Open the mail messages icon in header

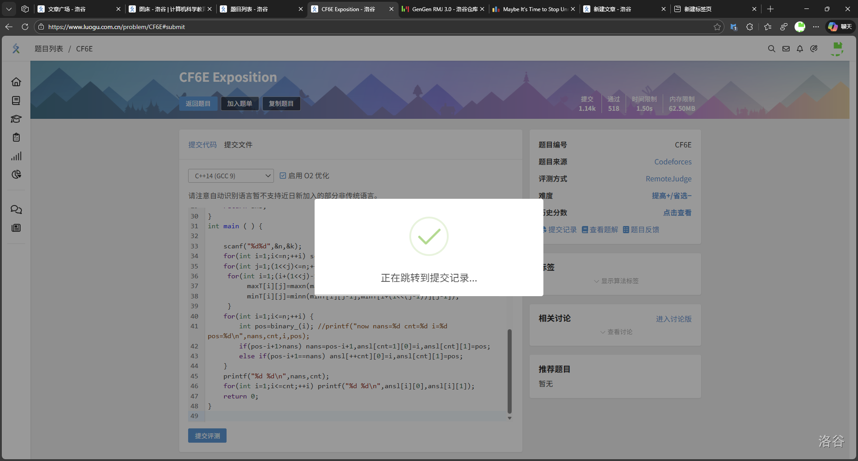[786, 49]
